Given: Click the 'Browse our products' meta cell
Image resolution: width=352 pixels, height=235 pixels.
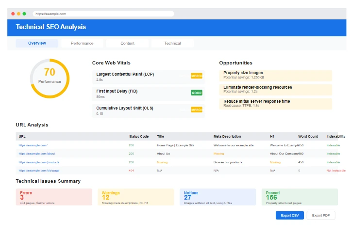Looking at the screenshot, I should [228, 162].
